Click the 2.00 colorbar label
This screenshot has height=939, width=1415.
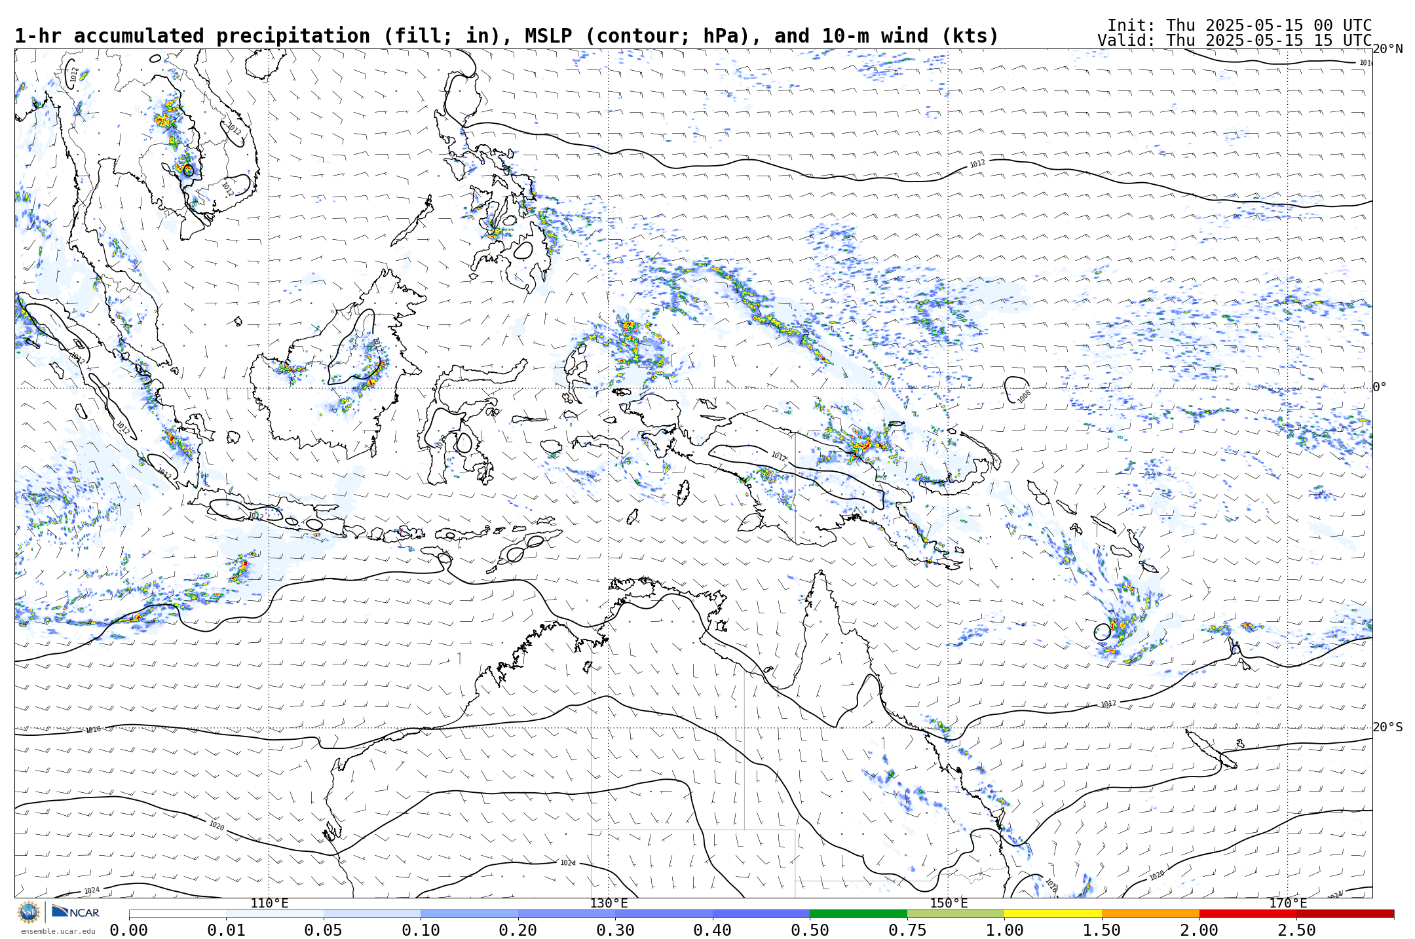coord(1199,930)
